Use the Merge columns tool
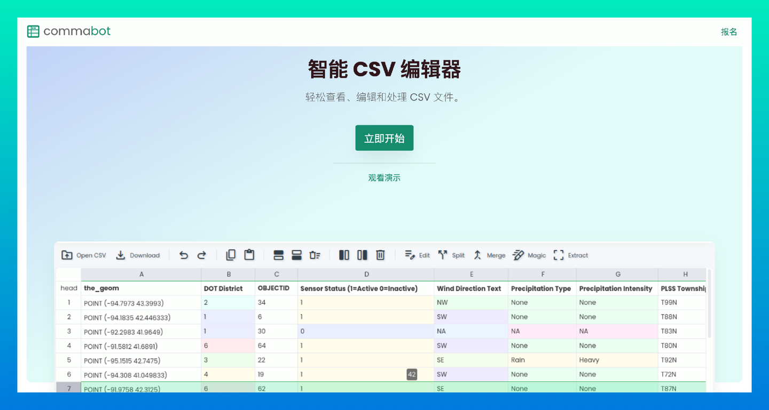The image size is (769, 410). tap(489, 255)
